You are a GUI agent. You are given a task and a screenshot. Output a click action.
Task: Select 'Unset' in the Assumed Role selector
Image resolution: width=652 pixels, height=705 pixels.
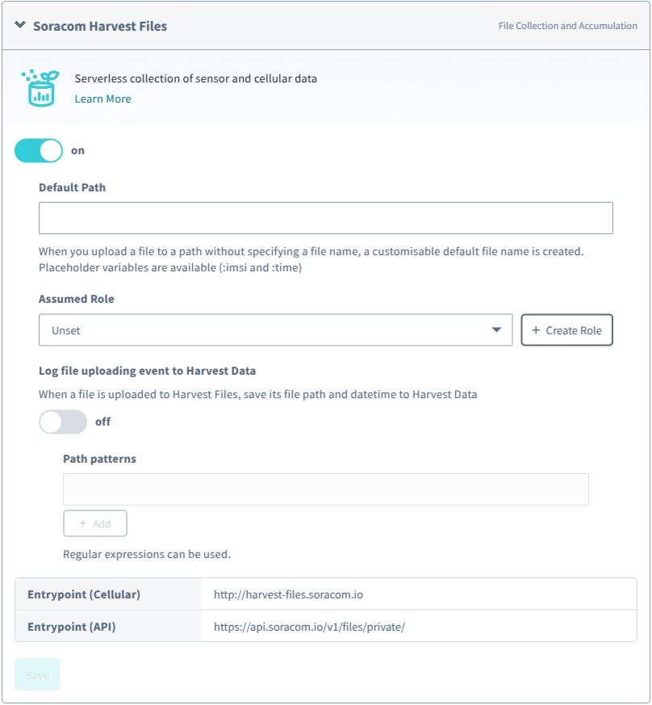[x=274, y=329]
